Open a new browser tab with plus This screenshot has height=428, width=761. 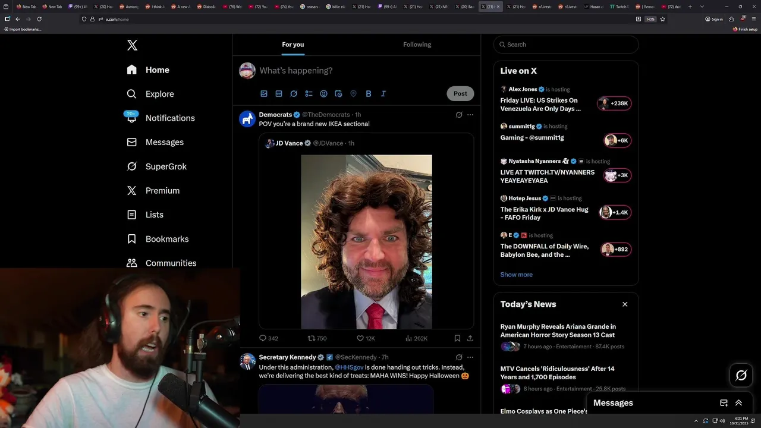click(690, 7)
